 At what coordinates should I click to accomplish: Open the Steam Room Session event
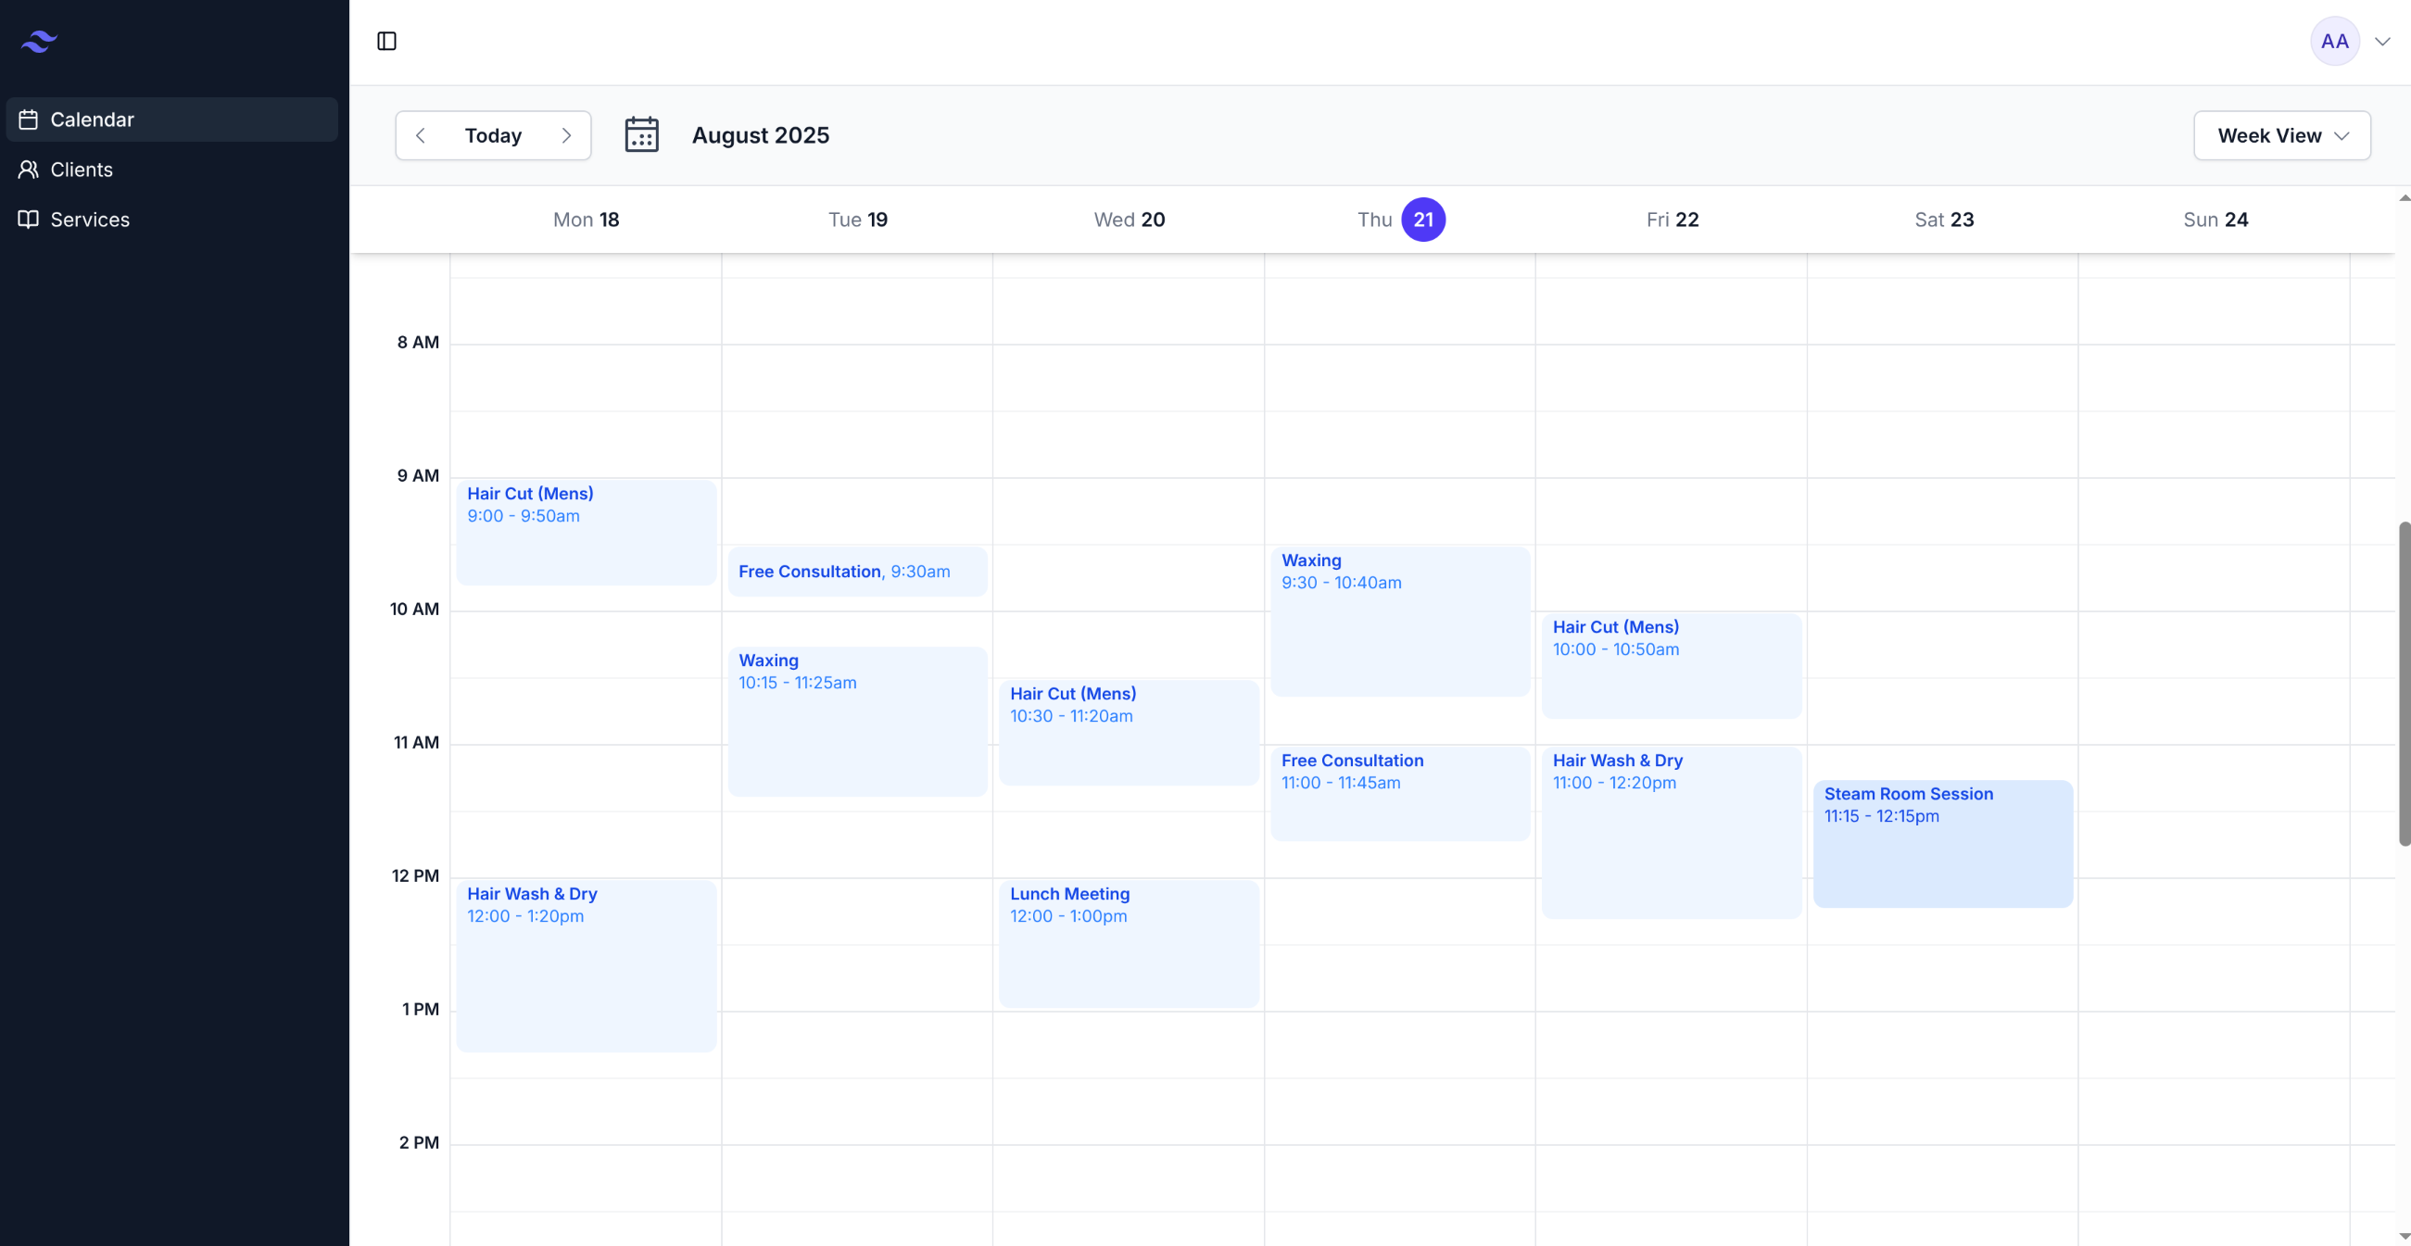pos(1943,844)
